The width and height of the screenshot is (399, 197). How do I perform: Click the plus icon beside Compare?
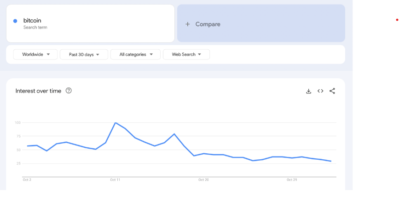[188, 24]
